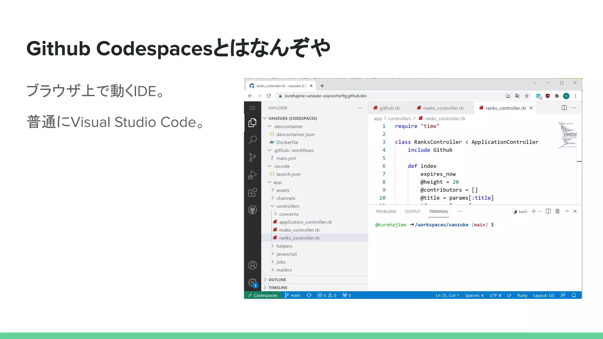Click the install app icon in the address bar
The image size is (603, 339).
point(508,96)
